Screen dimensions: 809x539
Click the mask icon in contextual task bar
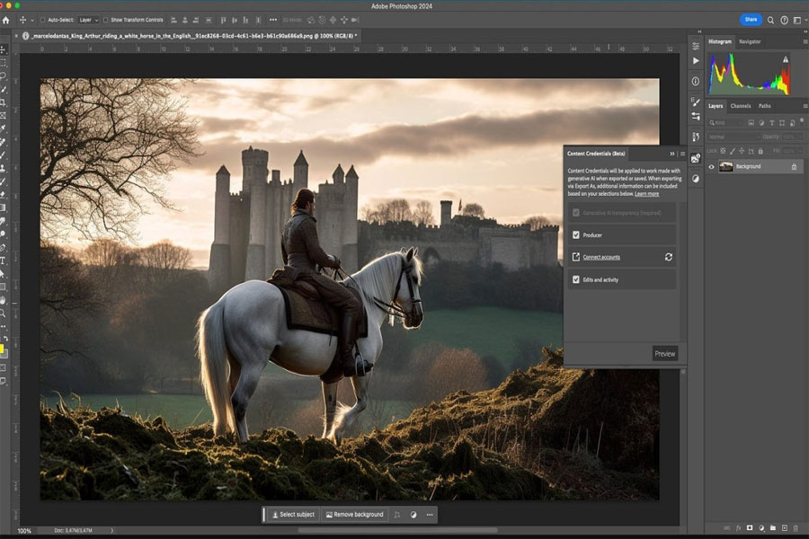click(413, 515)
